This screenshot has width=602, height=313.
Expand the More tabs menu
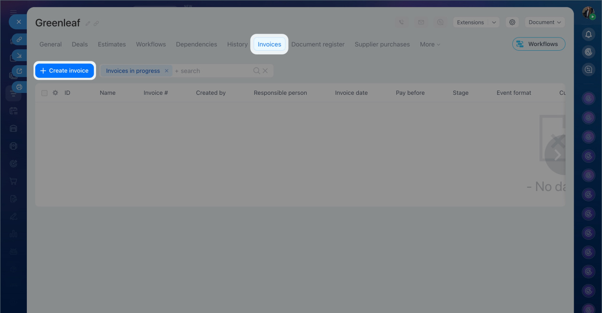[x=430, y=44]
